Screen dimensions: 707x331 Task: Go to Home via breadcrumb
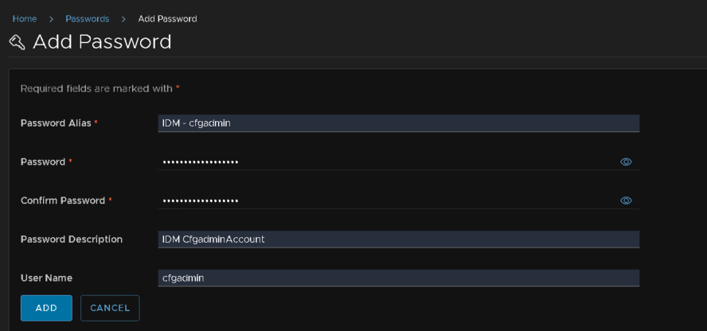25,19
